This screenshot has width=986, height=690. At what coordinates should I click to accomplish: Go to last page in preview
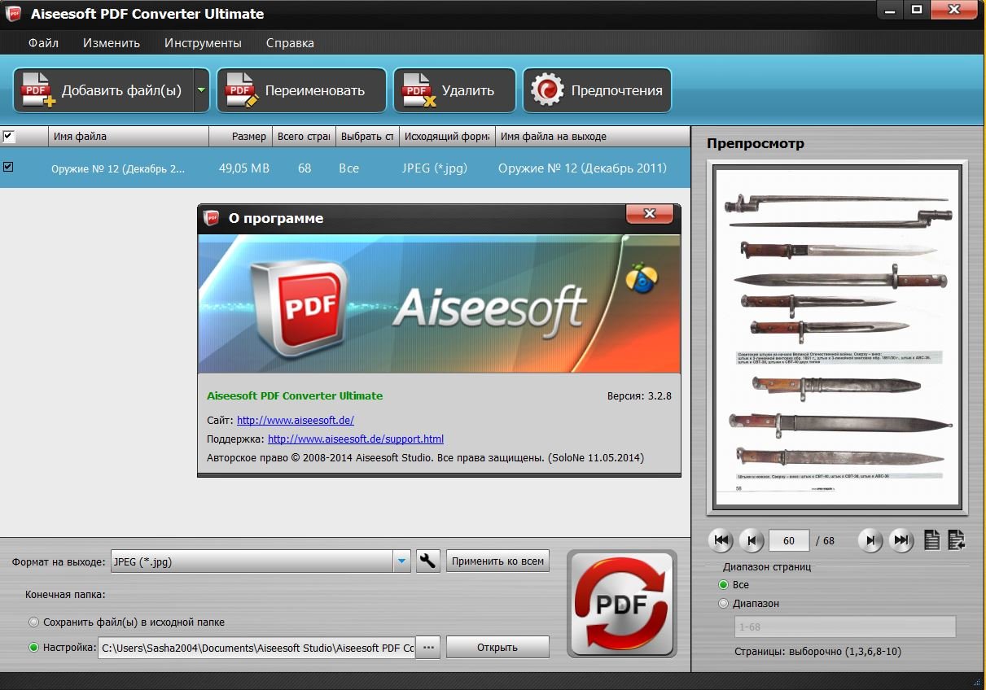point(901,540)
